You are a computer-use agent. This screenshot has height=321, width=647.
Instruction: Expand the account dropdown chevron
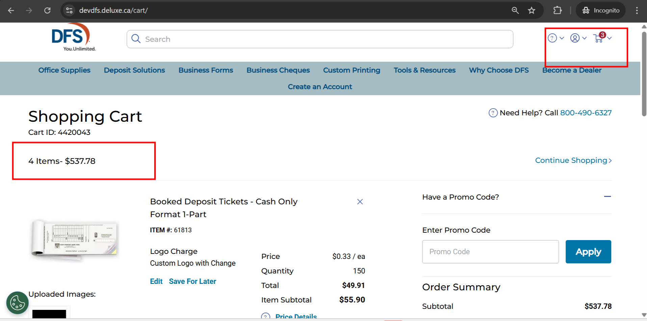585,38
